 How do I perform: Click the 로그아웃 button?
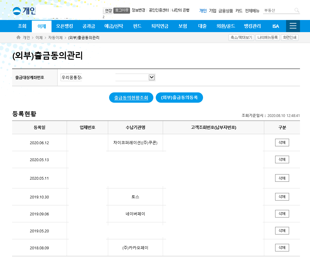[x=122, y=10]
